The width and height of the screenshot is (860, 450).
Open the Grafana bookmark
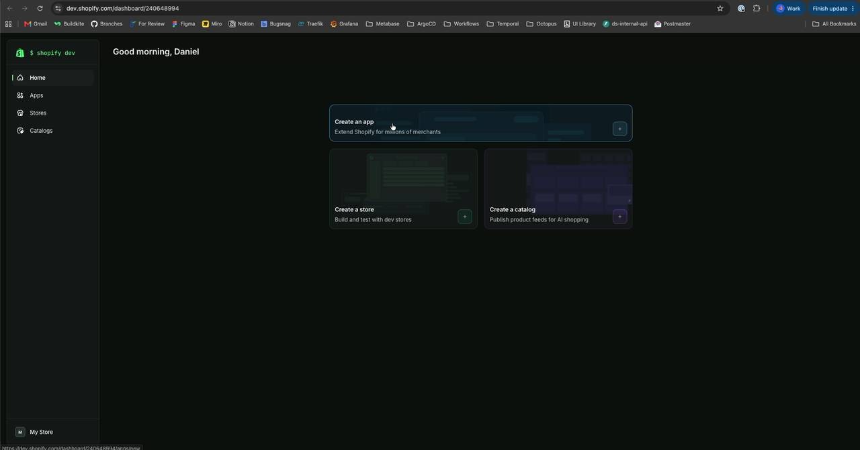tap(344, 23)
